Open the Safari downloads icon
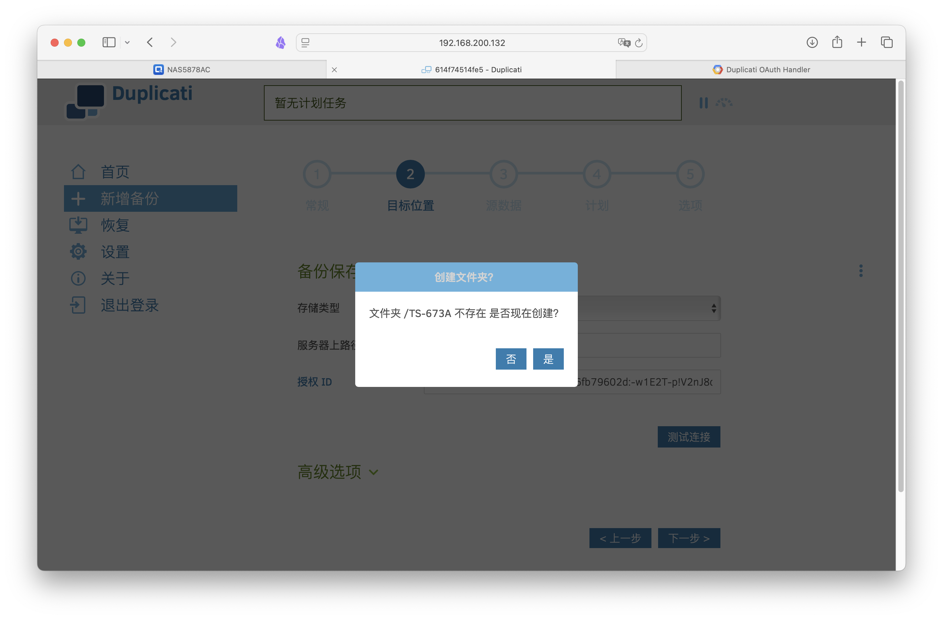This screenshot has width=943, height=620. 812,42
